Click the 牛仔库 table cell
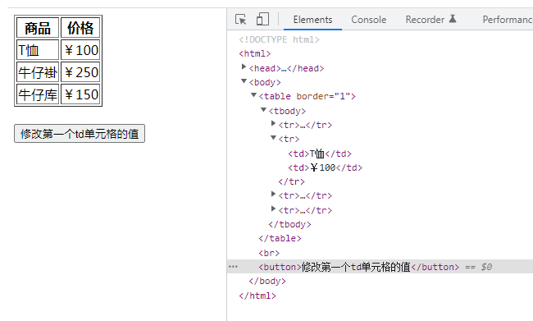 pyautogui.click(x=38, y=94)
